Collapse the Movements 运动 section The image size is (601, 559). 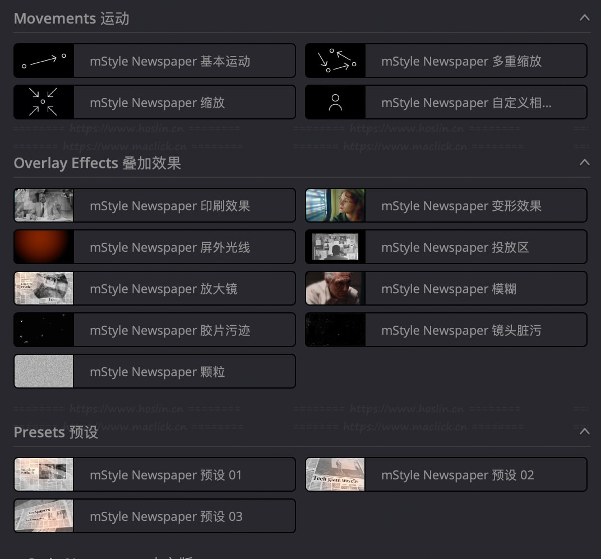585,17
